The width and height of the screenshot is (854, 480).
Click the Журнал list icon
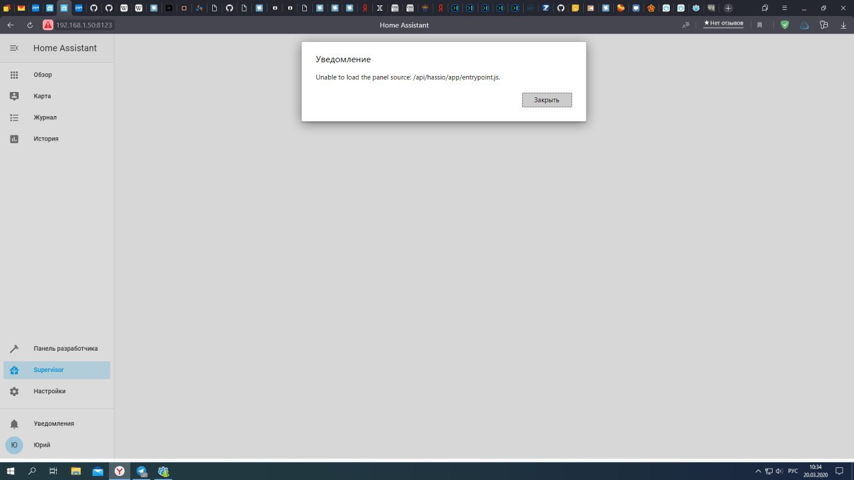pyautogui.click(x=14, y=117)
